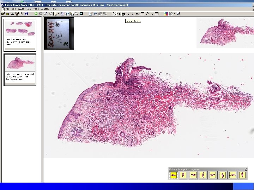The height and width of the screenshot is (190, 254).
Task: Click the IQ image quality icon
Action: 171,14
